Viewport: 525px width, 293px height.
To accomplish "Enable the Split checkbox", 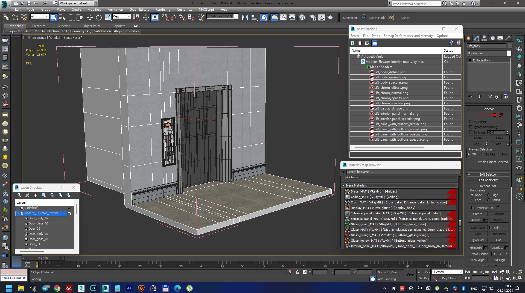I will click(x=491, y=228).
